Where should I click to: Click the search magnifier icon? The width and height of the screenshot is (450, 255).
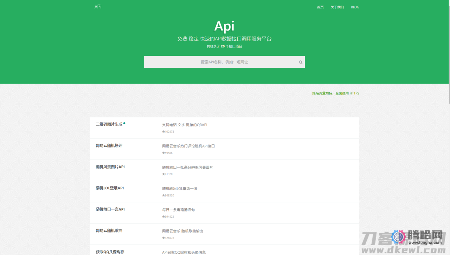click(301, 62)
